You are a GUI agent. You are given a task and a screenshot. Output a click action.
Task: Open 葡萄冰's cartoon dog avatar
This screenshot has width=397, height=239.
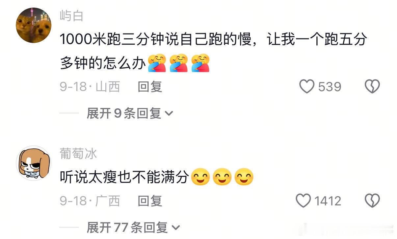point(34,163)
